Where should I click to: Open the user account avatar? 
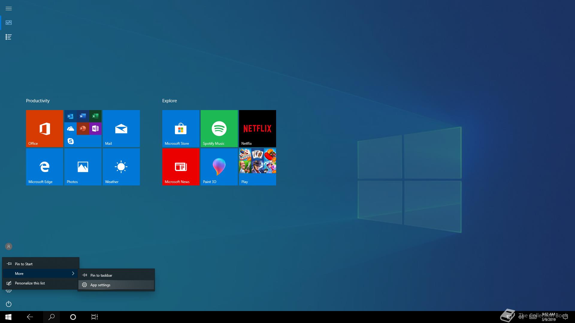[9, 246]
